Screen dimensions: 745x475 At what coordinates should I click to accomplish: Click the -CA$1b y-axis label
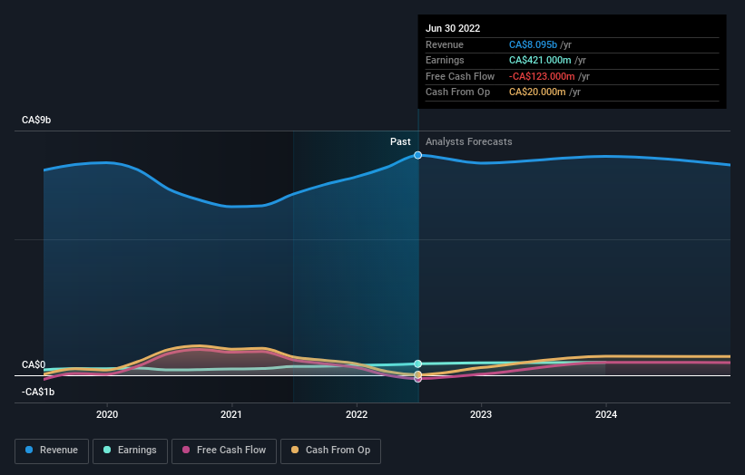point(38,392)
